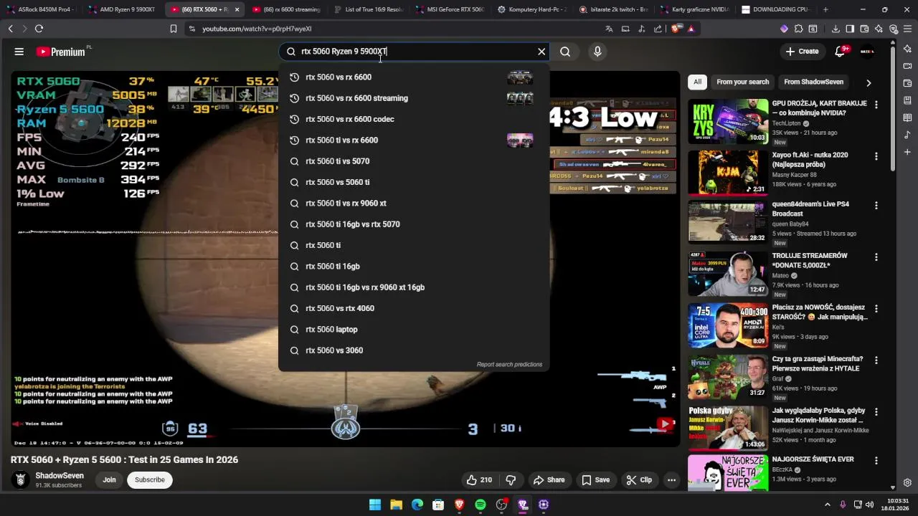
Task: Open Brave VPN shield icon
Action: pyautogui.click(x=894, y=29)
